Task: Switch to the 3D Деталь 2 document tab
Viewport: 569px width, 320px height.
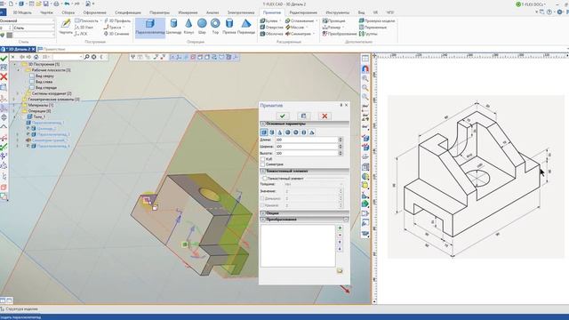Action: coord(17,49)
